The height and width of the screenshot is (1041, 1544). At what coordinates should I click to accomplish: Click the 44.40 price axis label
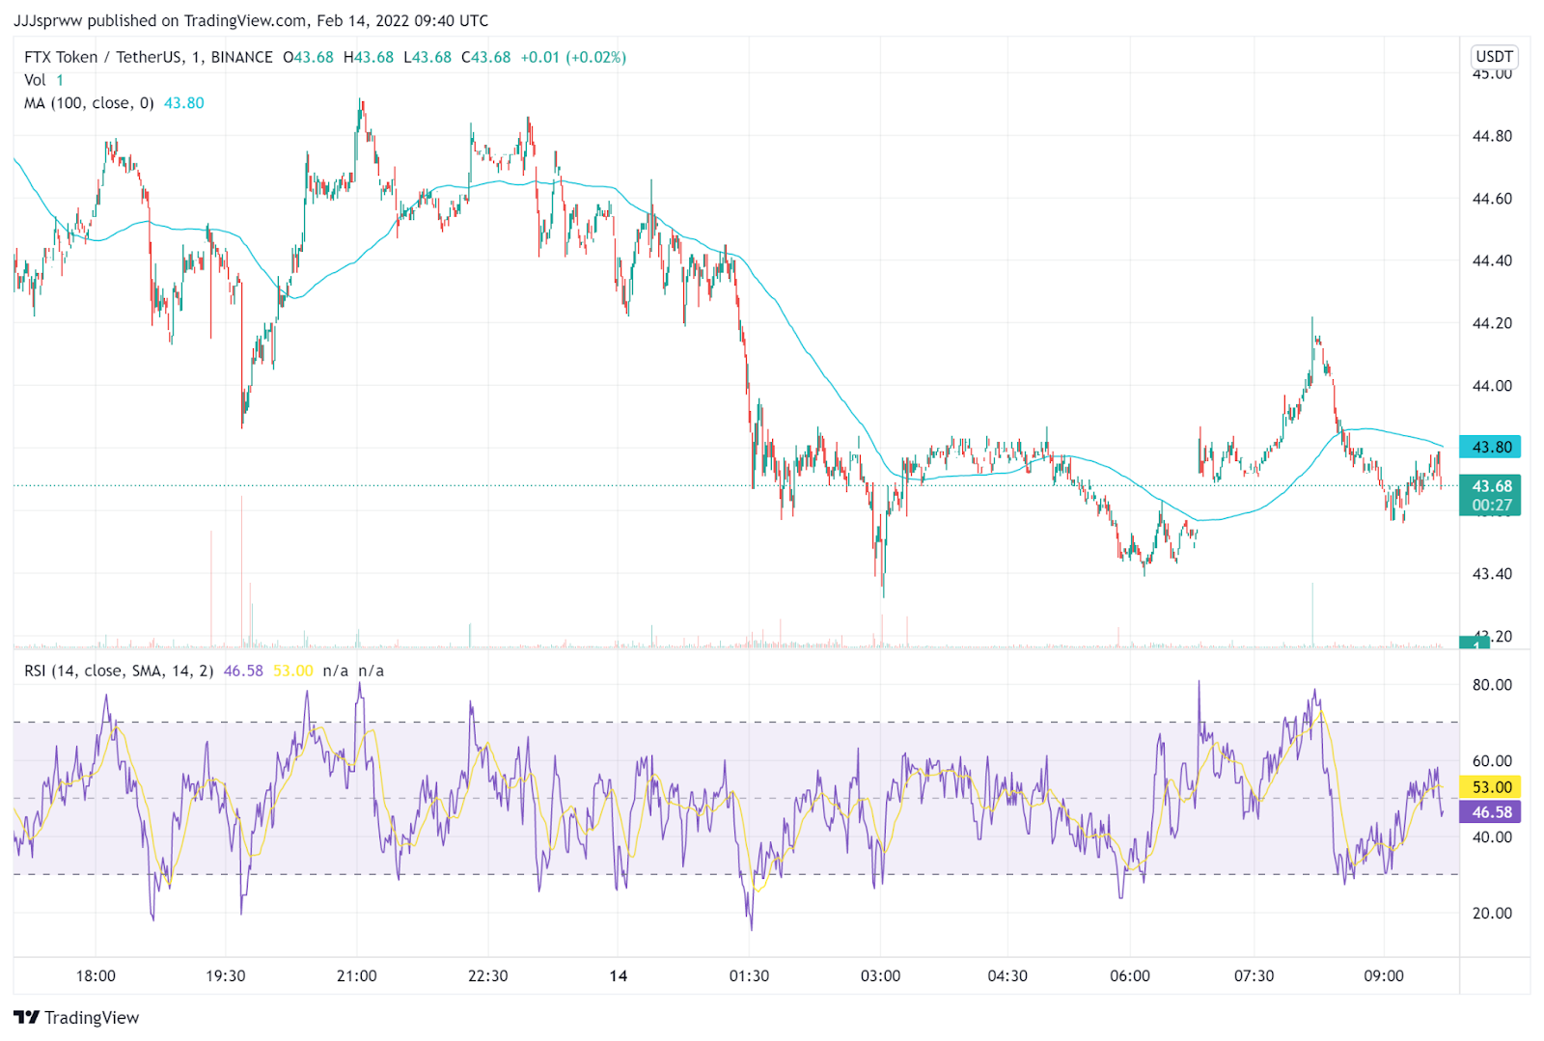pos(1492,260)
